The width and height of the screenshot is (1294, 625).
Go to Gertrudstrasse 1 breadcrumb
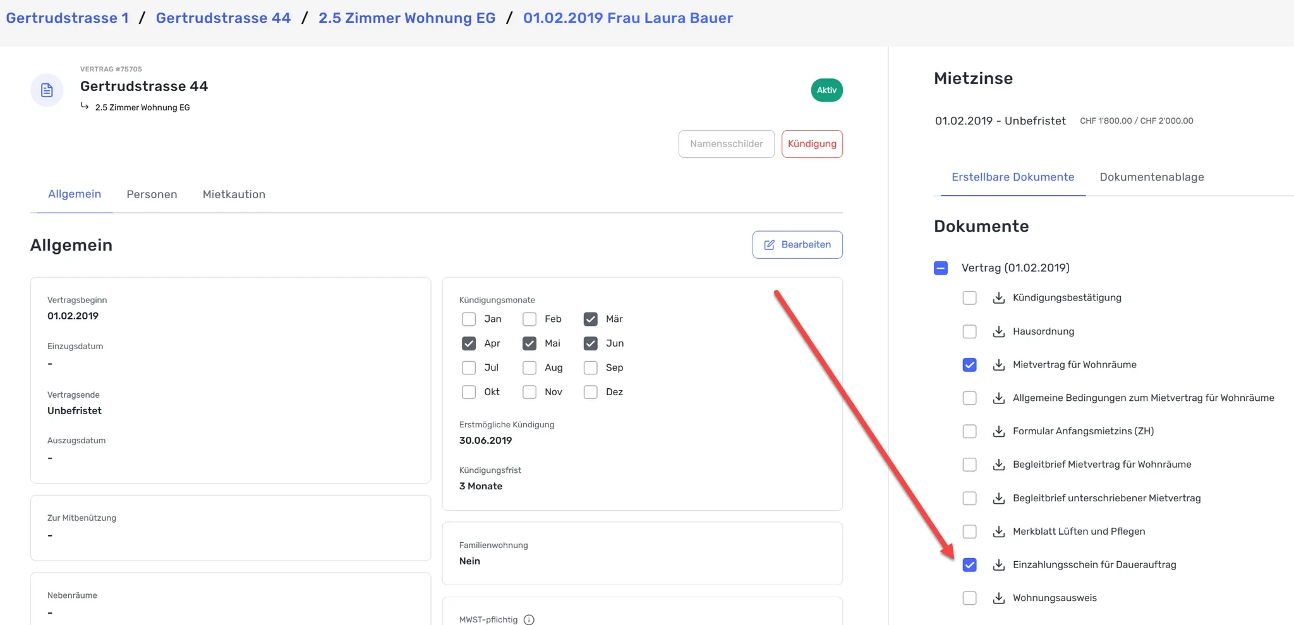[68, 18]
